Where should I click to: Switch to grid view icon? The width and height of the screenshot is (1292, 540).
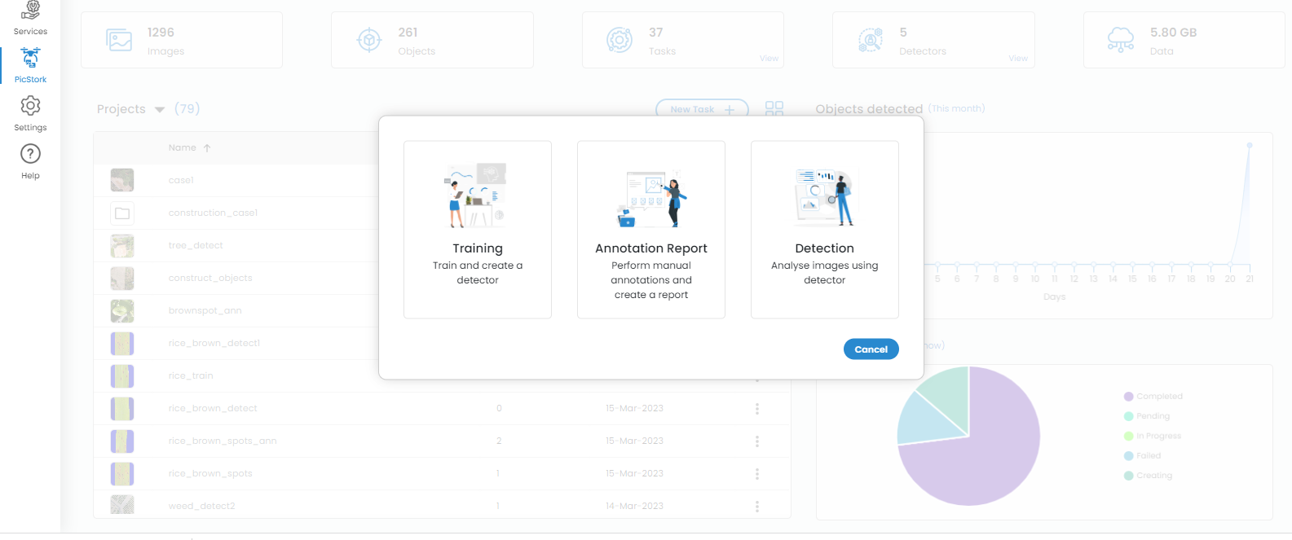[x=774, y=108]
